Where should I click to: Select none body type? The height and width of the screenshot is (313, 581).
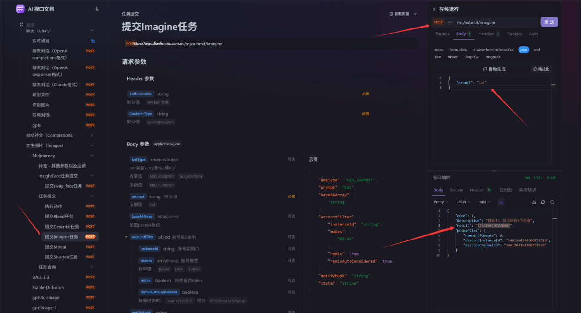tap(439, 50)
